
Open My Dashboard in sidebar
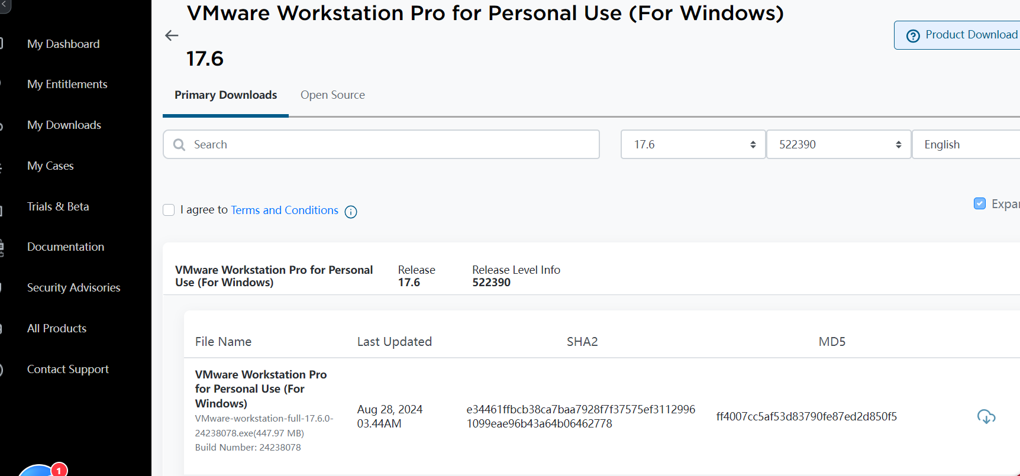point(63,44)
